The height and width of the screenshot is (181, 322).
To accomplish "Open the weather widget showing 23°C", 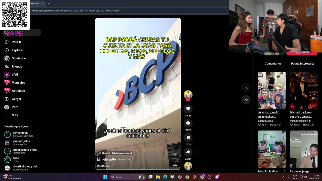I will coord(12,177).
